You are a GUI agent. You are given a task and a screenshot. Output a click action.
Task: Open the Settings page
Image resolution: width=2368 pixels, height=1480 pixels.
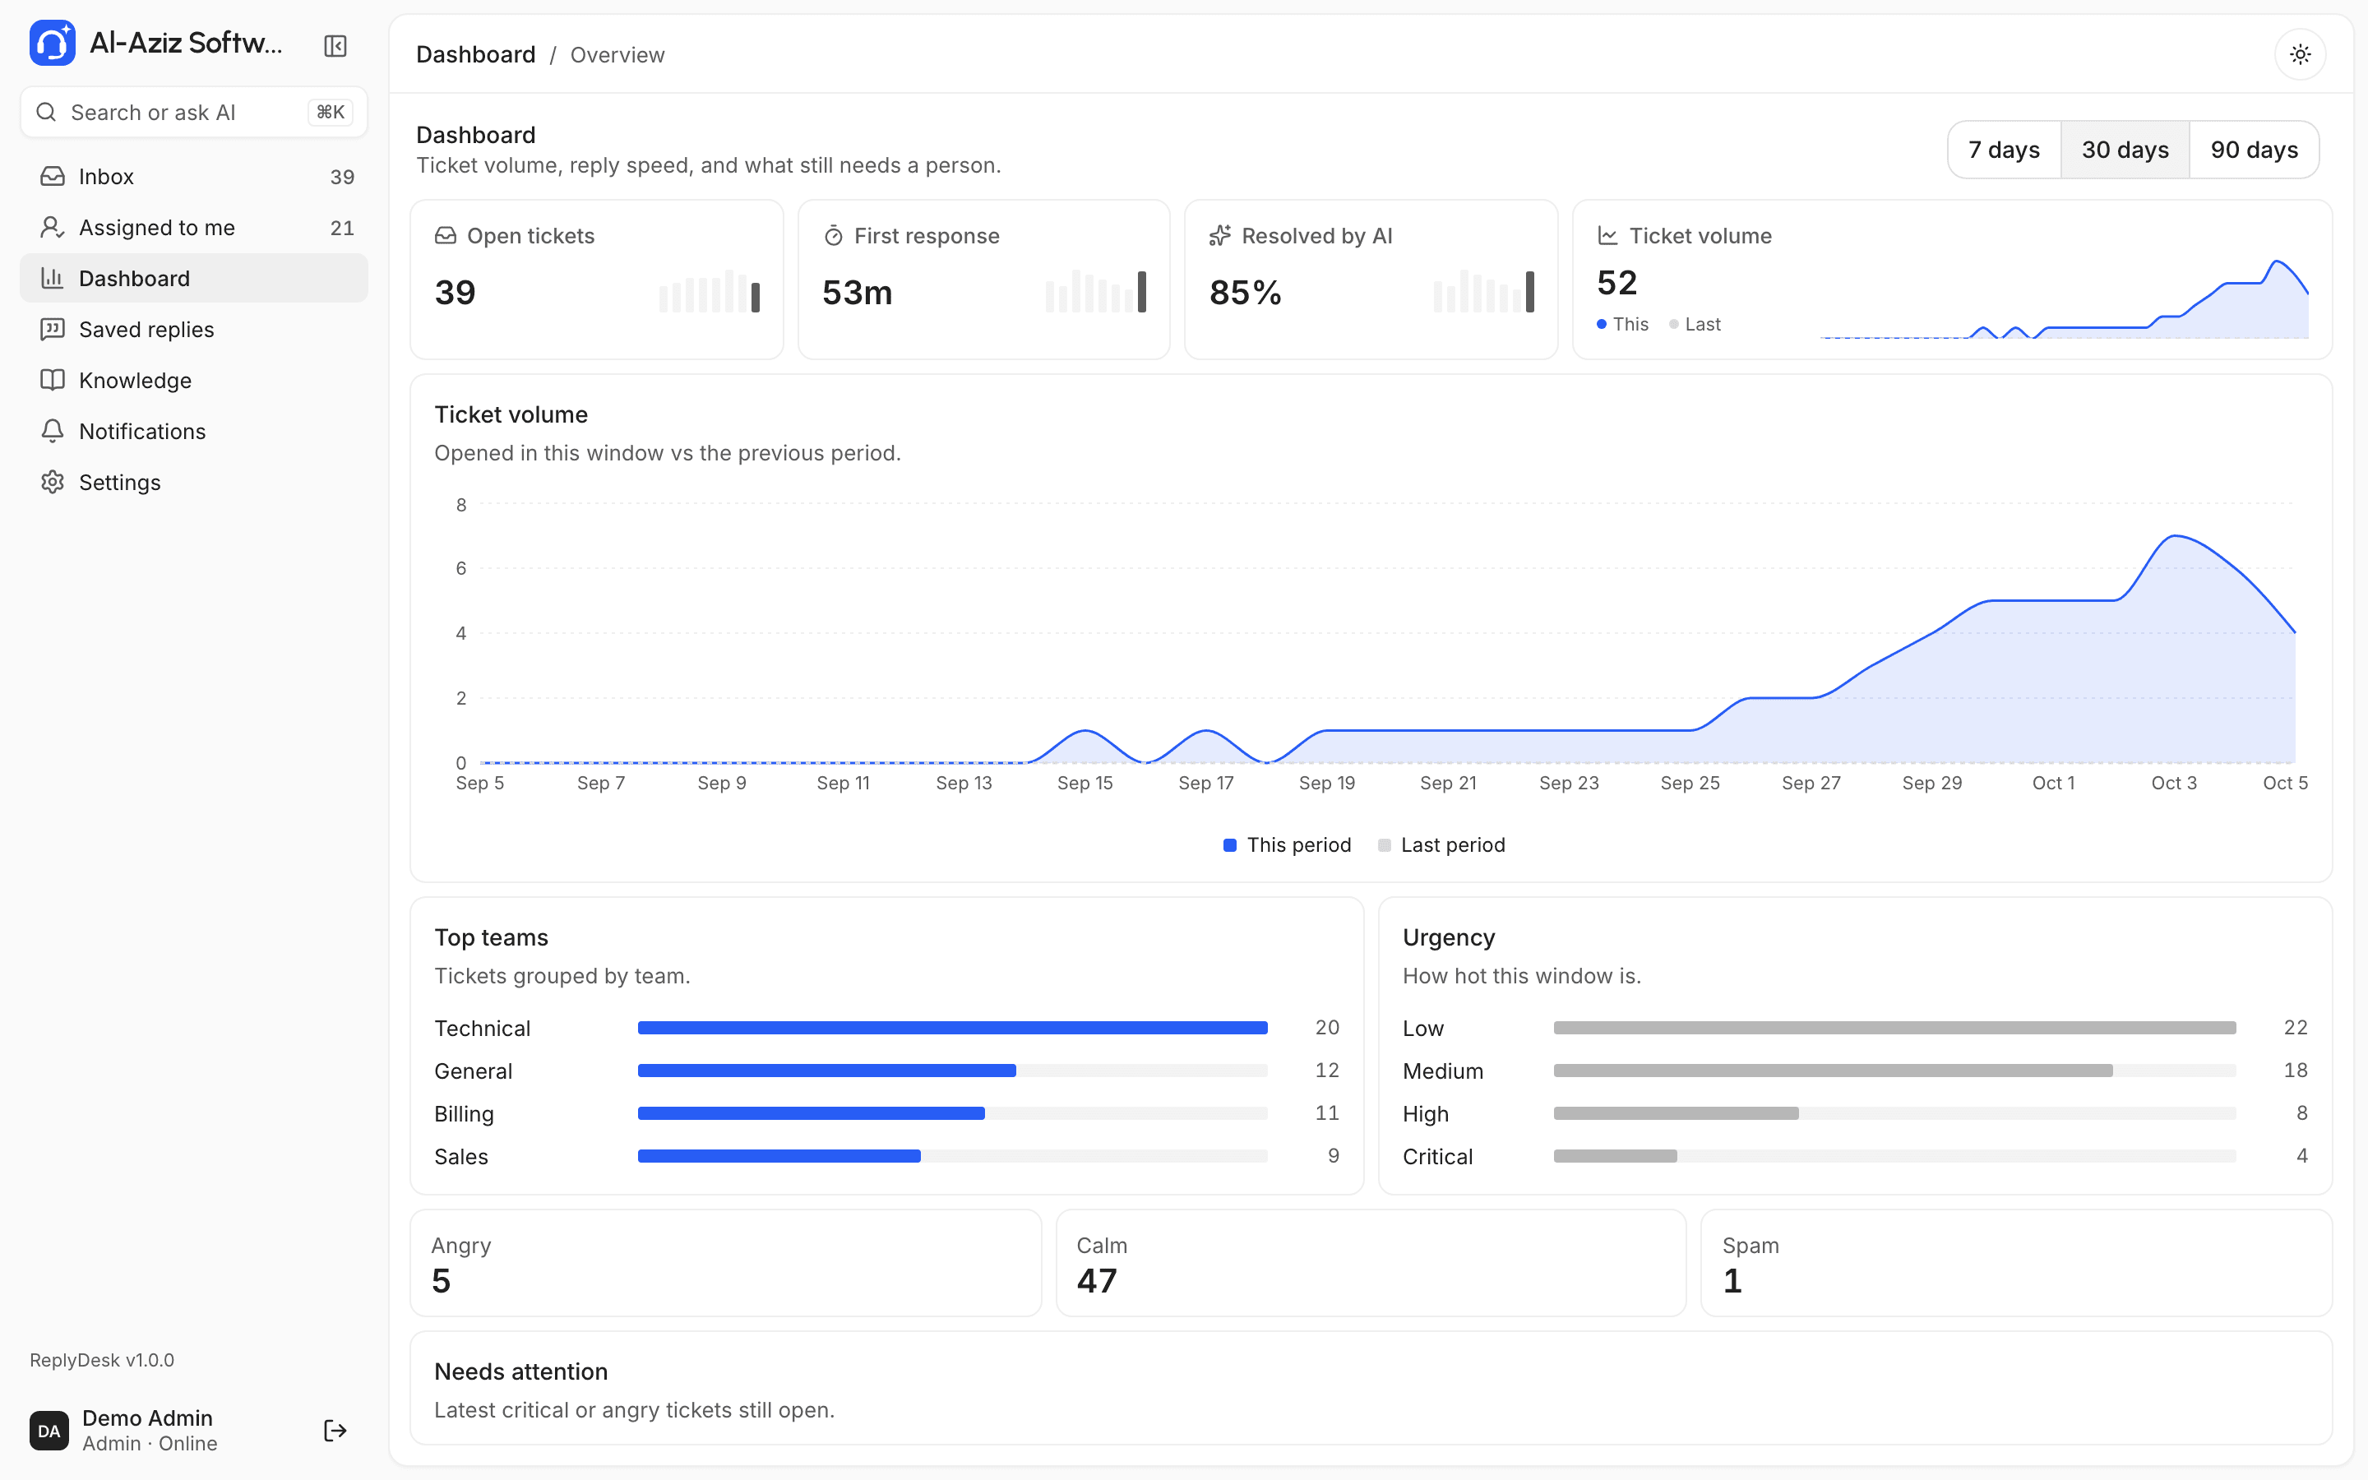[x=194, y=482]
